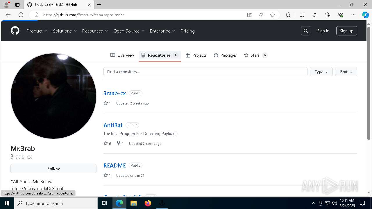Open volume control in system tray
Viewport: 372px width, 209px height.
point(335,203)
